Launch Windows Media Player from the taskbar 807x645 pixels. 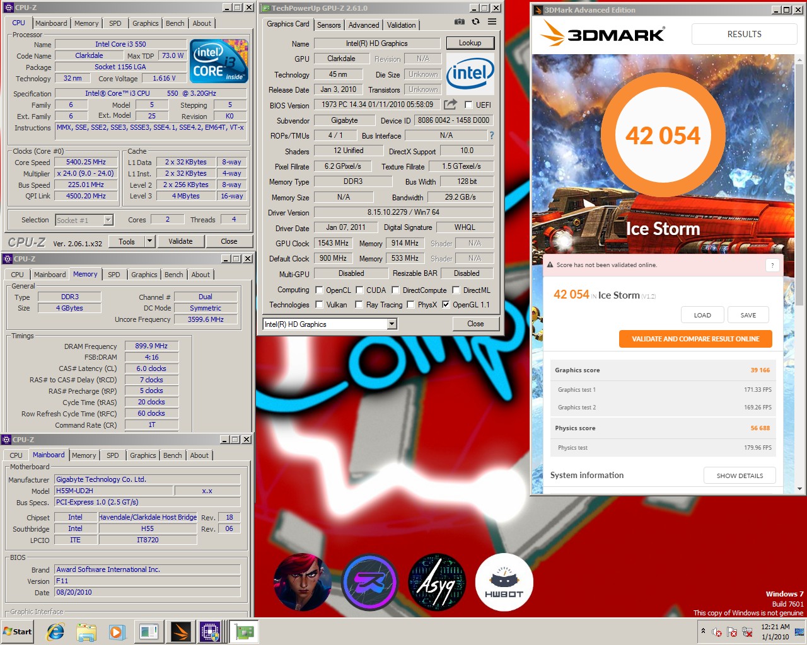tap(117, 632)
